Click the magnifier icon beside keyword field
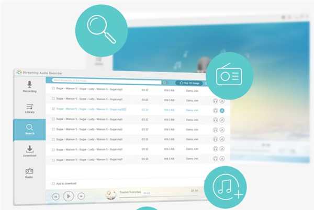This screenshot has width=314, height=210. (x=164, y=83)
